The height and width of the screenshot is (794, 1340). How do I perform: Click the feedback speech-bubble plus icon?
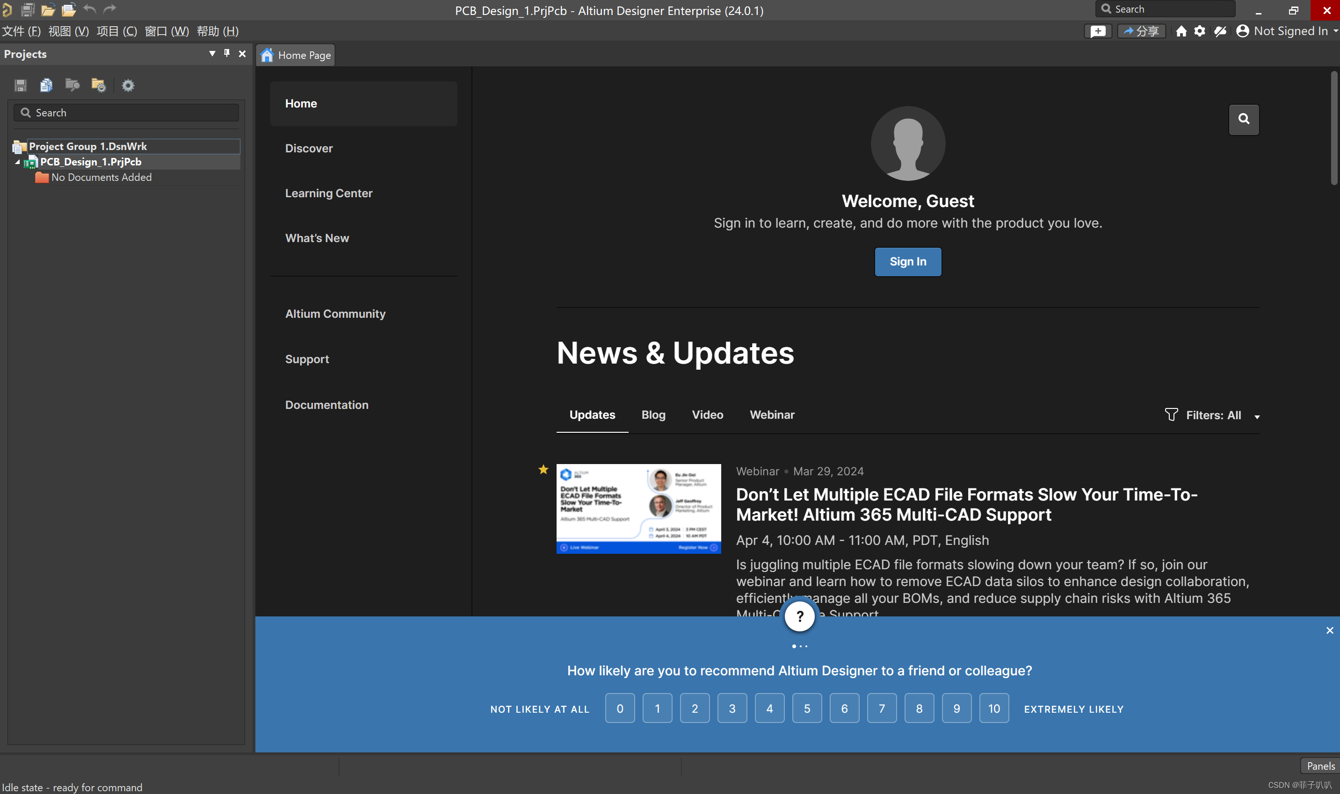click(x=1098, y=31)
